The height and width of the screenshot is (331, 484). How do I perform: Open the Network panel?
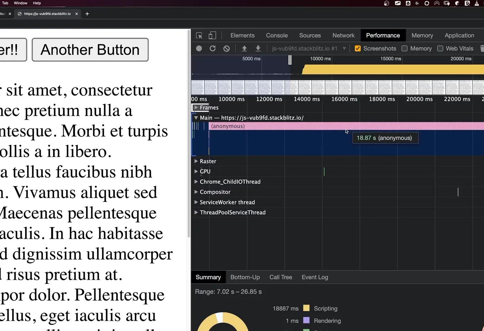(x=343, y=35)
